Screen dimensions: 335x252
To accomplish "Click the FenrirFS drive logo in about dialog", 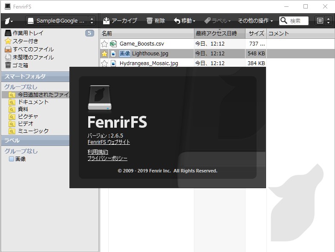I will coord(100,98).
